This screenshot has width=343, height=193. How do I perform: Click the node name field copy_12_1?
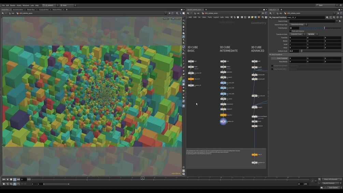306,17
